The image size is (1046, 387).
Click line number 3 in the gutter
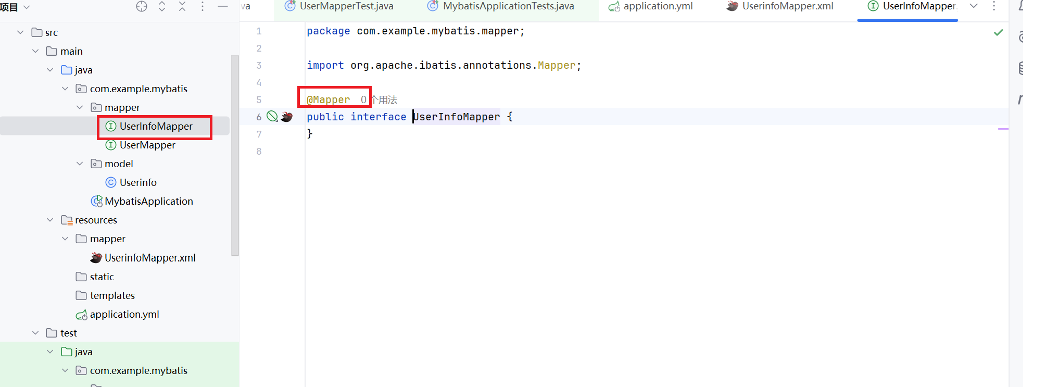[x=259, y=65]
